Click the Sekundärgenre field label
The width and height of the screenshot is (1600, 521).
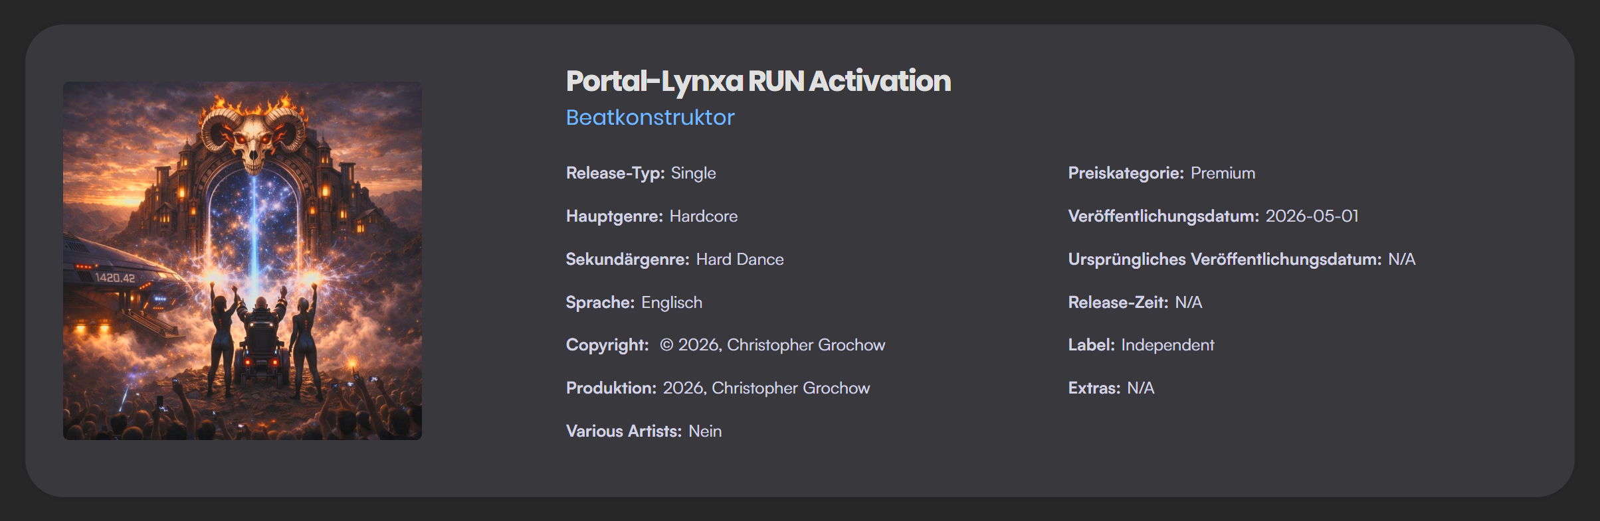click(x=627, y=260)
